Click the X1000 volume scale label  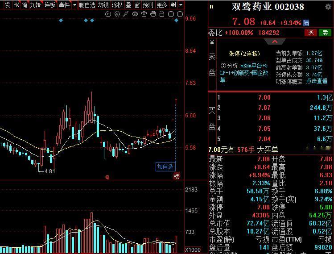point(193,250)
